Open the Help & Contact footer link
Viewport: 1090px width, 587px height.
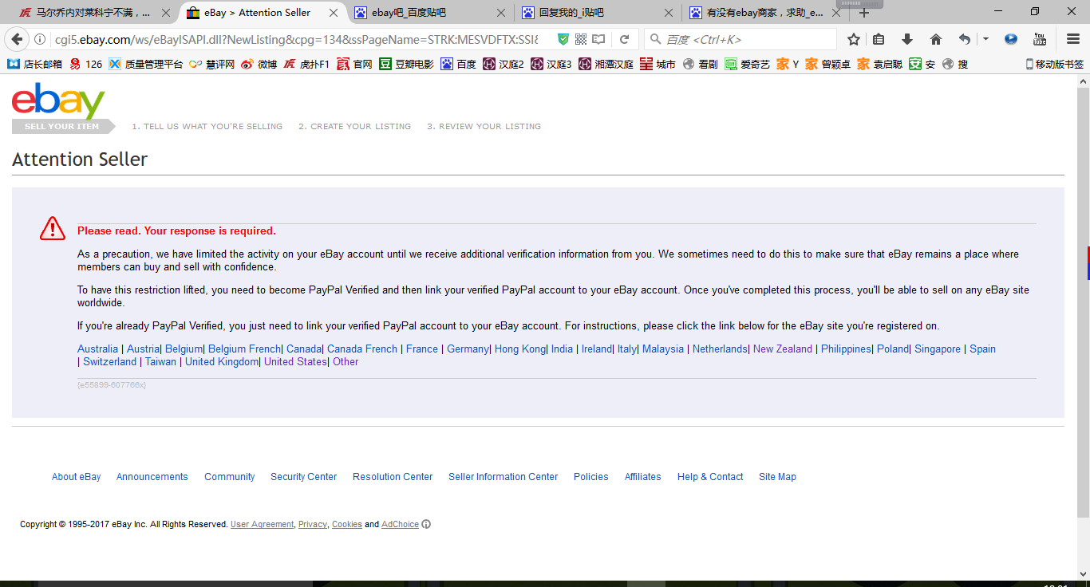click(x=710, y=476)
